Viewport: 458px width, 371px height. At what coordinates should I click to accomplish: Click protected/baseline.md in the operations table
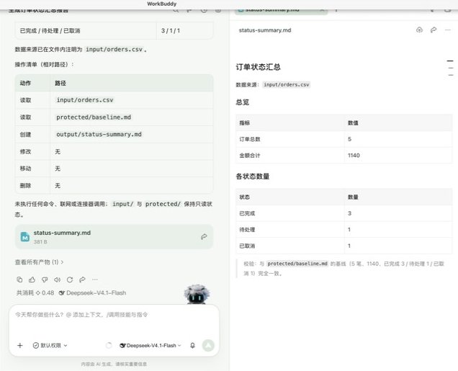click(94, 117)
